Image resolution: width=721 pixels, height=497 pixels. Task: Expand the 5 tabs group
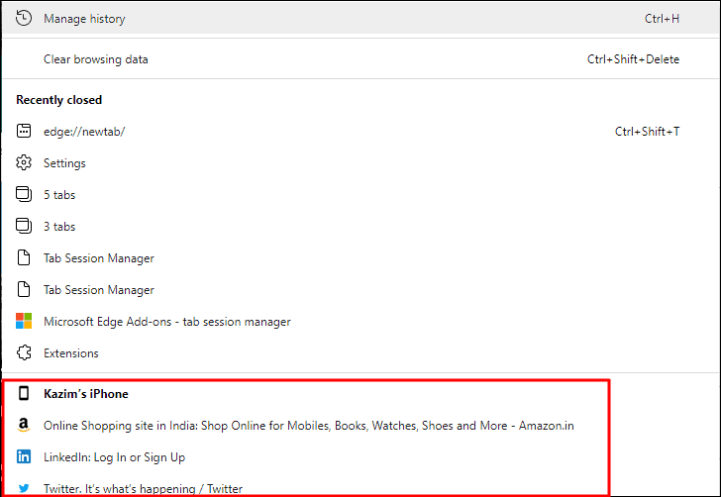click(360, 195)
